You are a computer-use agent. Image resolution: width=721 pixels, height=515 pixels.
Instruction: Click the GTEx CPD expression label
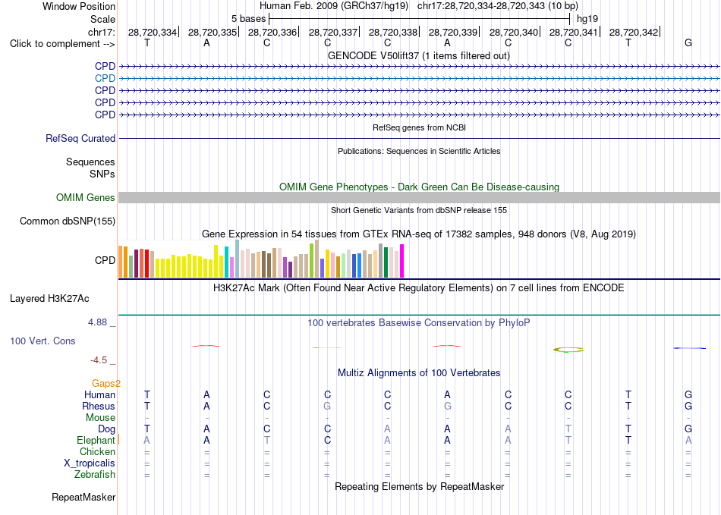pos(105,260)
